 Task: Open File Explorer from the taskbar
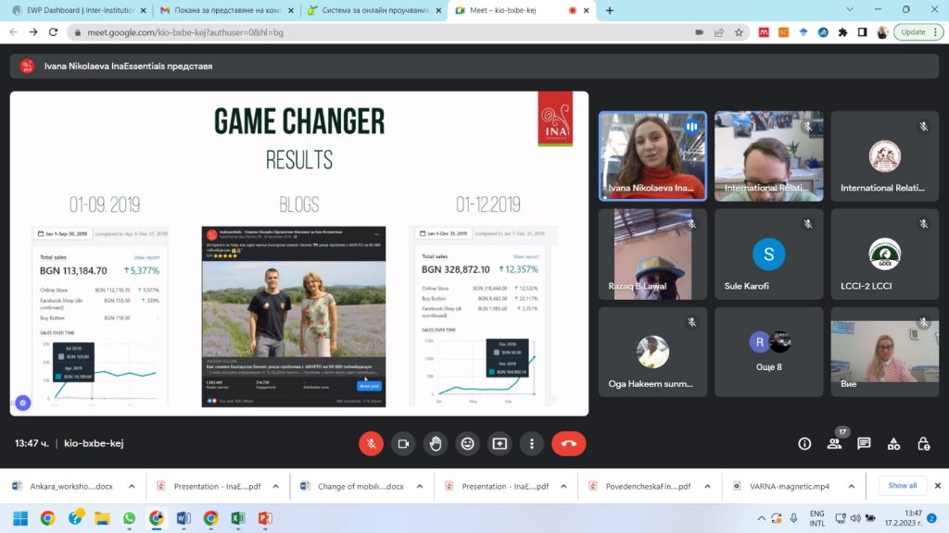(x=102, y=518)
